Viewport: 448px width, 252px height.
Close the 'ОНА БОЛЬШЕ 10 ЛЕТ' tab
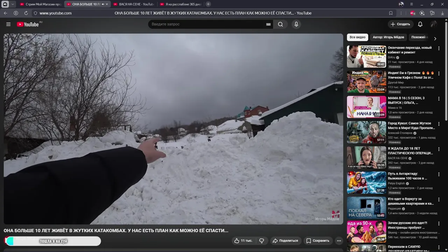tap(107, 4)
